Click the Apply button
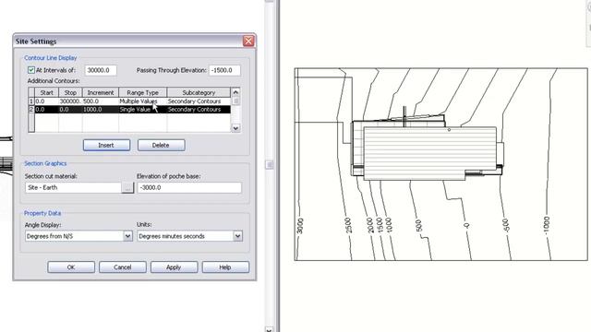 174,267
